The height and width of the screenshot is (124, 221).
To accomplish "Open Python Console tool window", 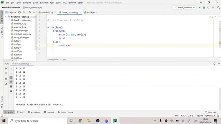I will tap(66, 112).
